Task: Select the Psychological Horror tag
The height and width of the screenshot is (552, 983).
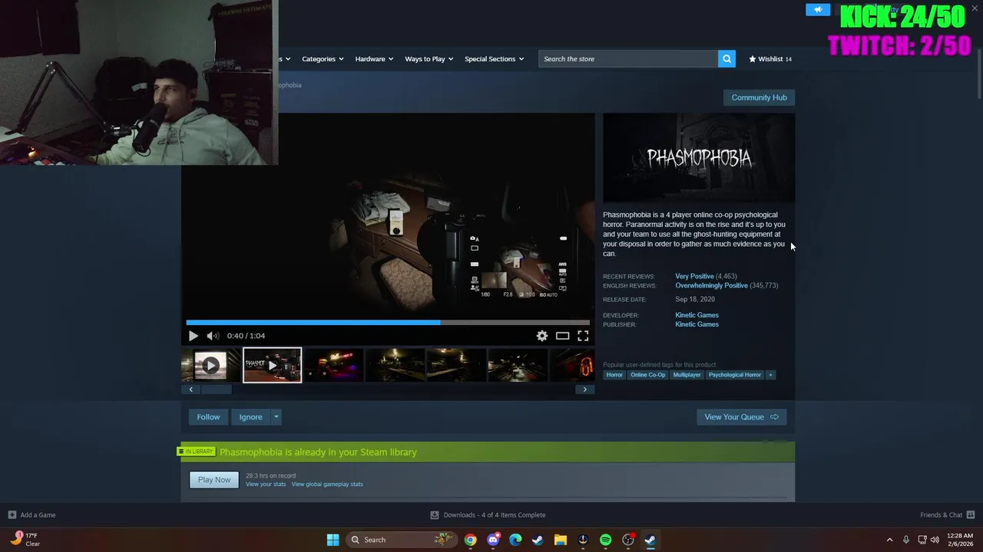Action: [735, 375]
